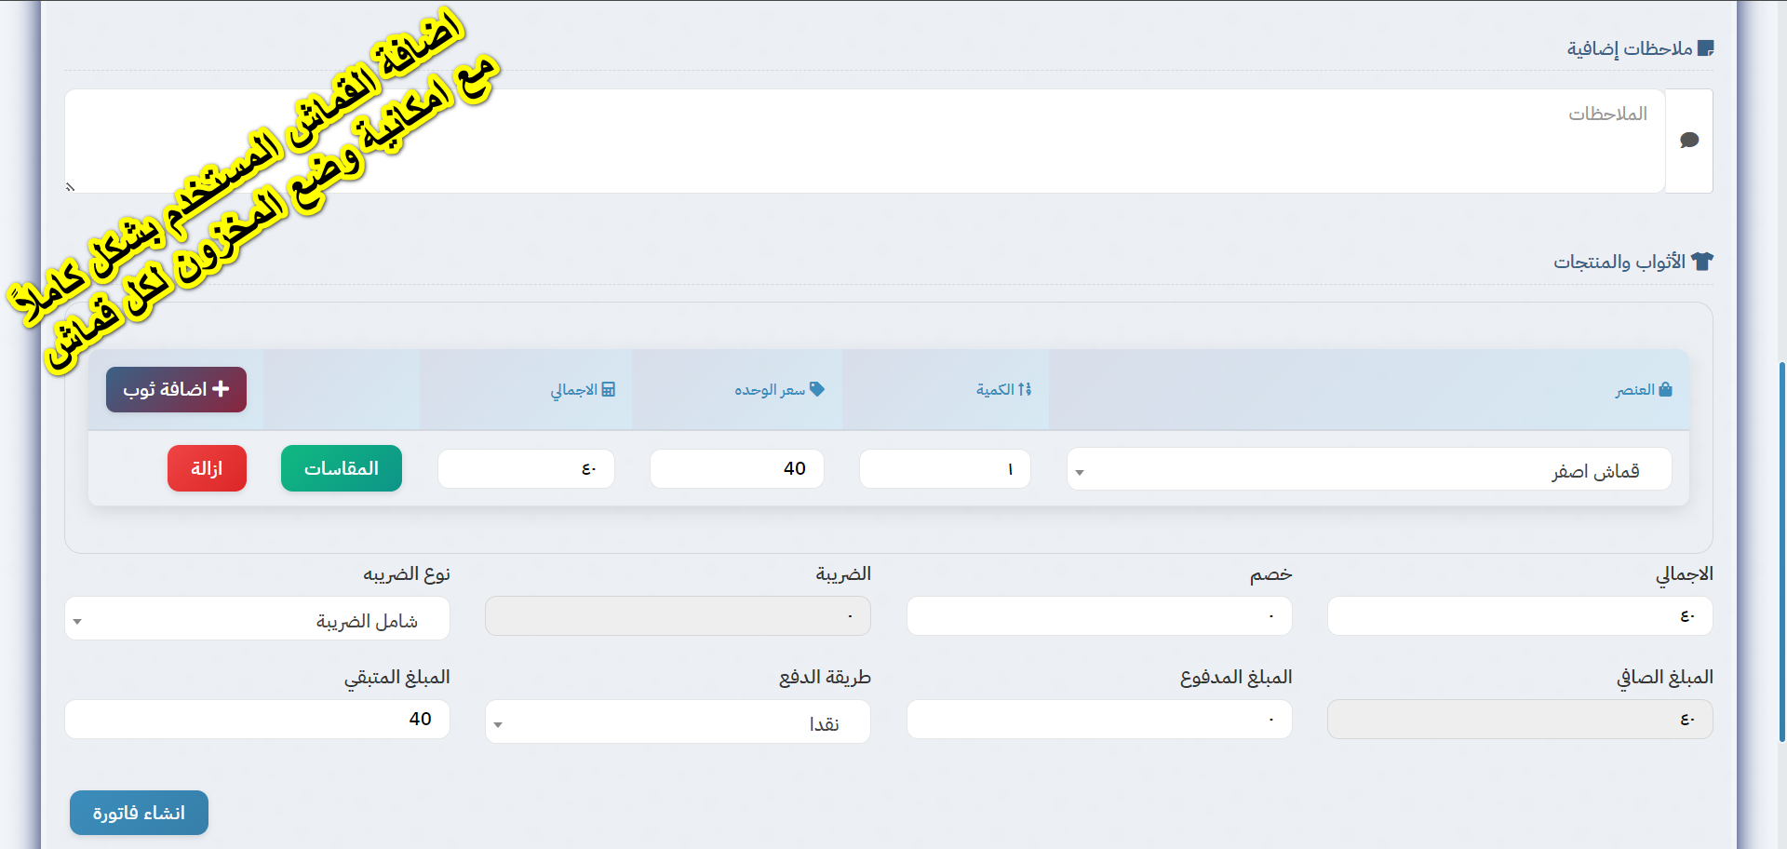Click the row quantity input field
The width and height of the screenshot is (1787, 849).
pos(945,468)
